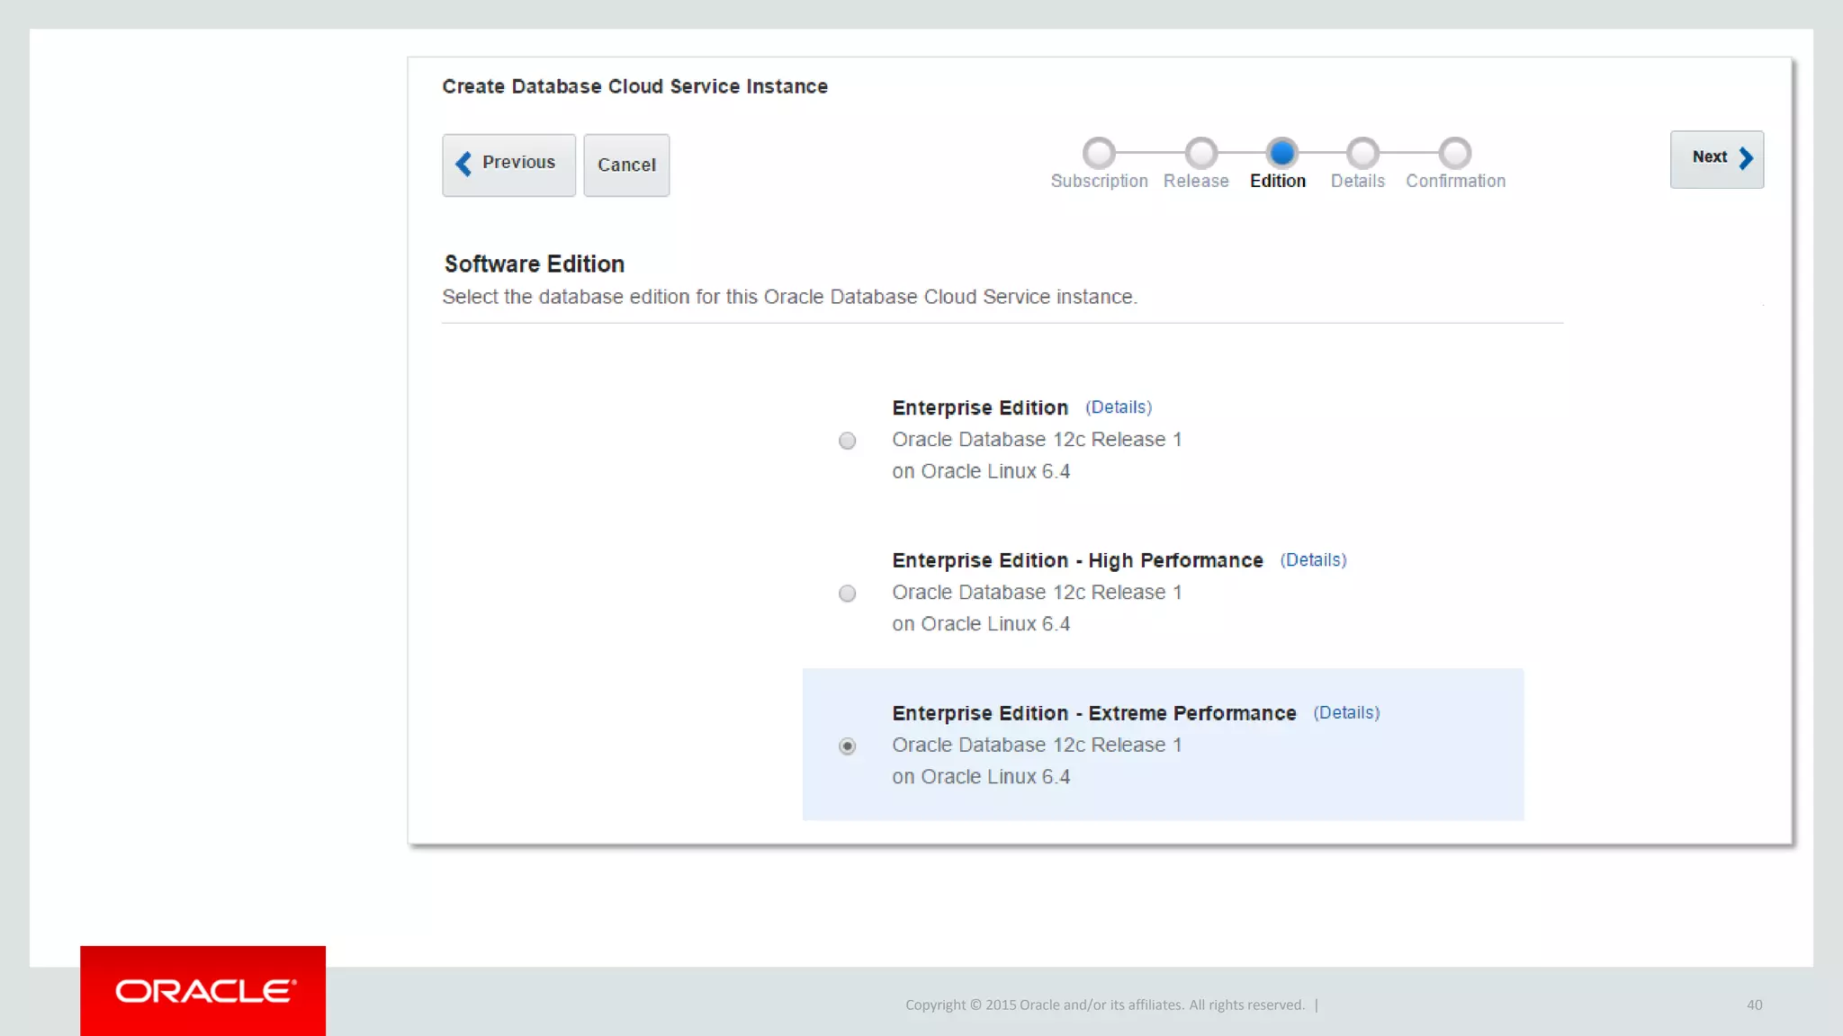This screenshot has width=1843, height=1036.
Task: Click the Next button
Action: (x=1716, y=159)
